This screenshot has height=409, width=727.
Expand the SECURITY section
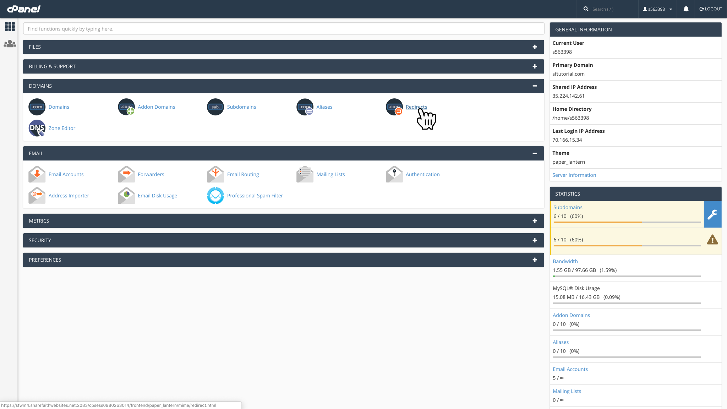[535, 240]
